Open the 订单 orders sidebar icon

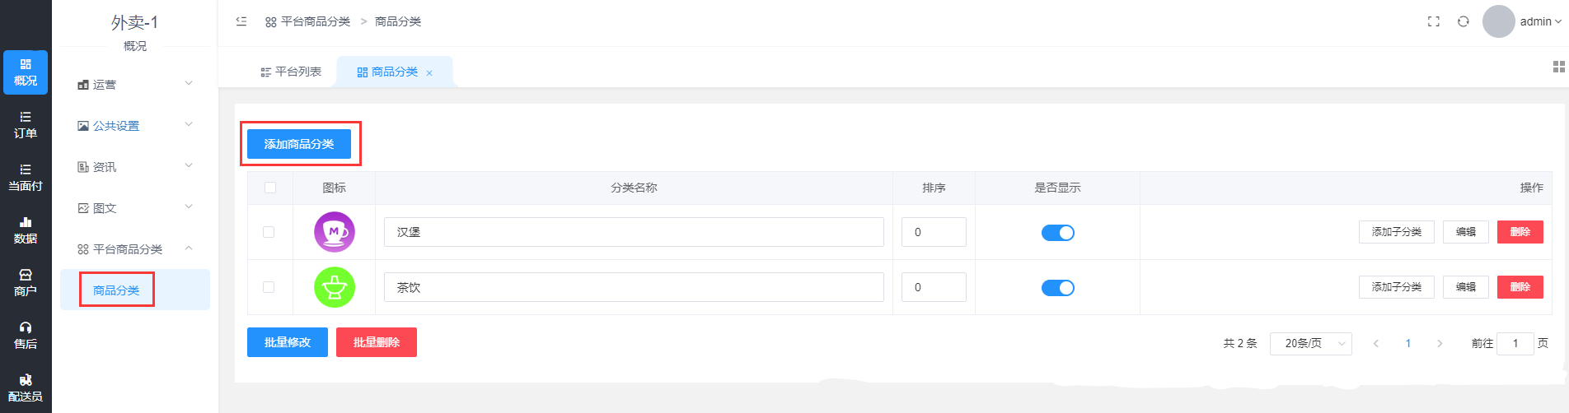click(x=26, y=125)
